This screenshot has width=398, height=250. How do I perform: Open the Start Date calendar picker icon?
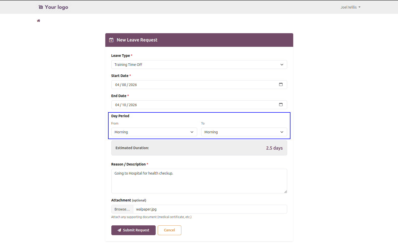(281, 85)
